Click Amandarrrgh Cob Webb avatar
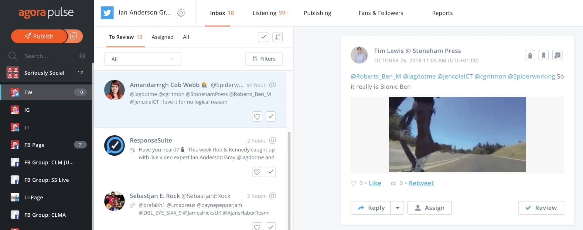Screen dimensions: 583x230 pos(114,90)
